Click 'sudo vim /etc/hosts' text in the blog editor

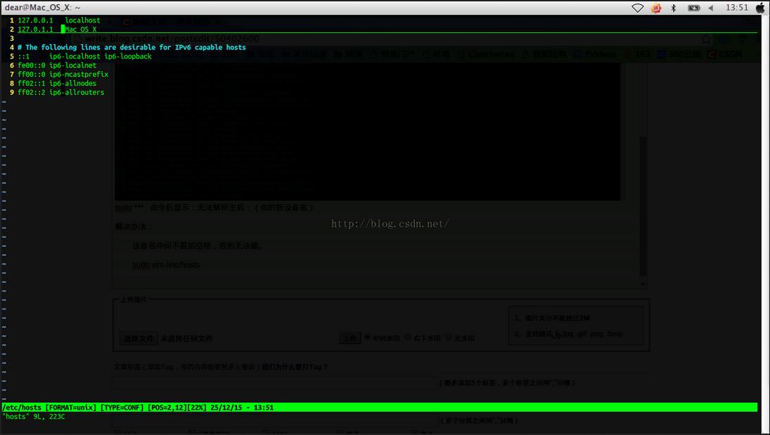click(x=166, y=265)
